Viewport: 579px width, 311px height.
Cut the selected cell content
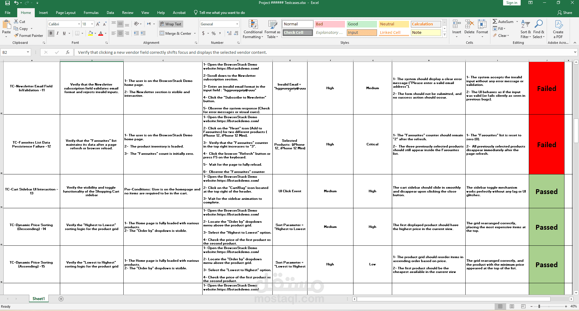point(20,22)
